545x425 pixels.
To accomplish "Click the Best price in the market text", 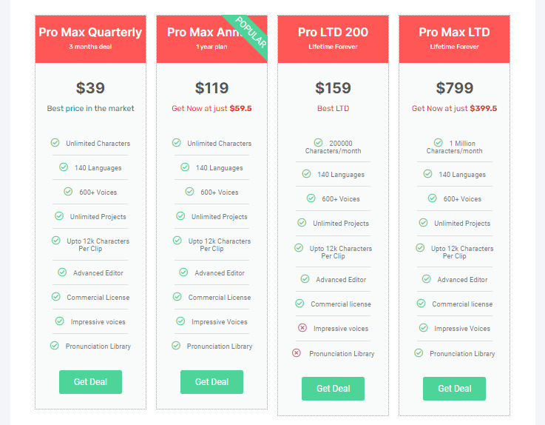I will coord(90,108).
